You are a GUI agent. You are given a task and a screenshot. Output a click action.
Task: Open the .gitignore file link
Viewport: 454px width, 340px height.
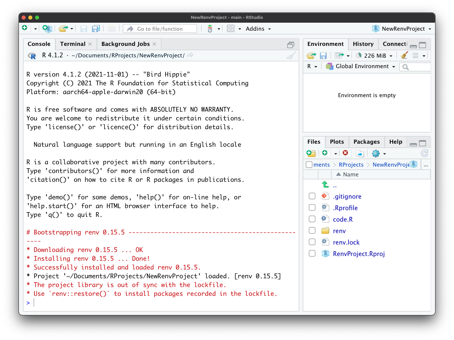pyautogui.click(x=347, y=196)
